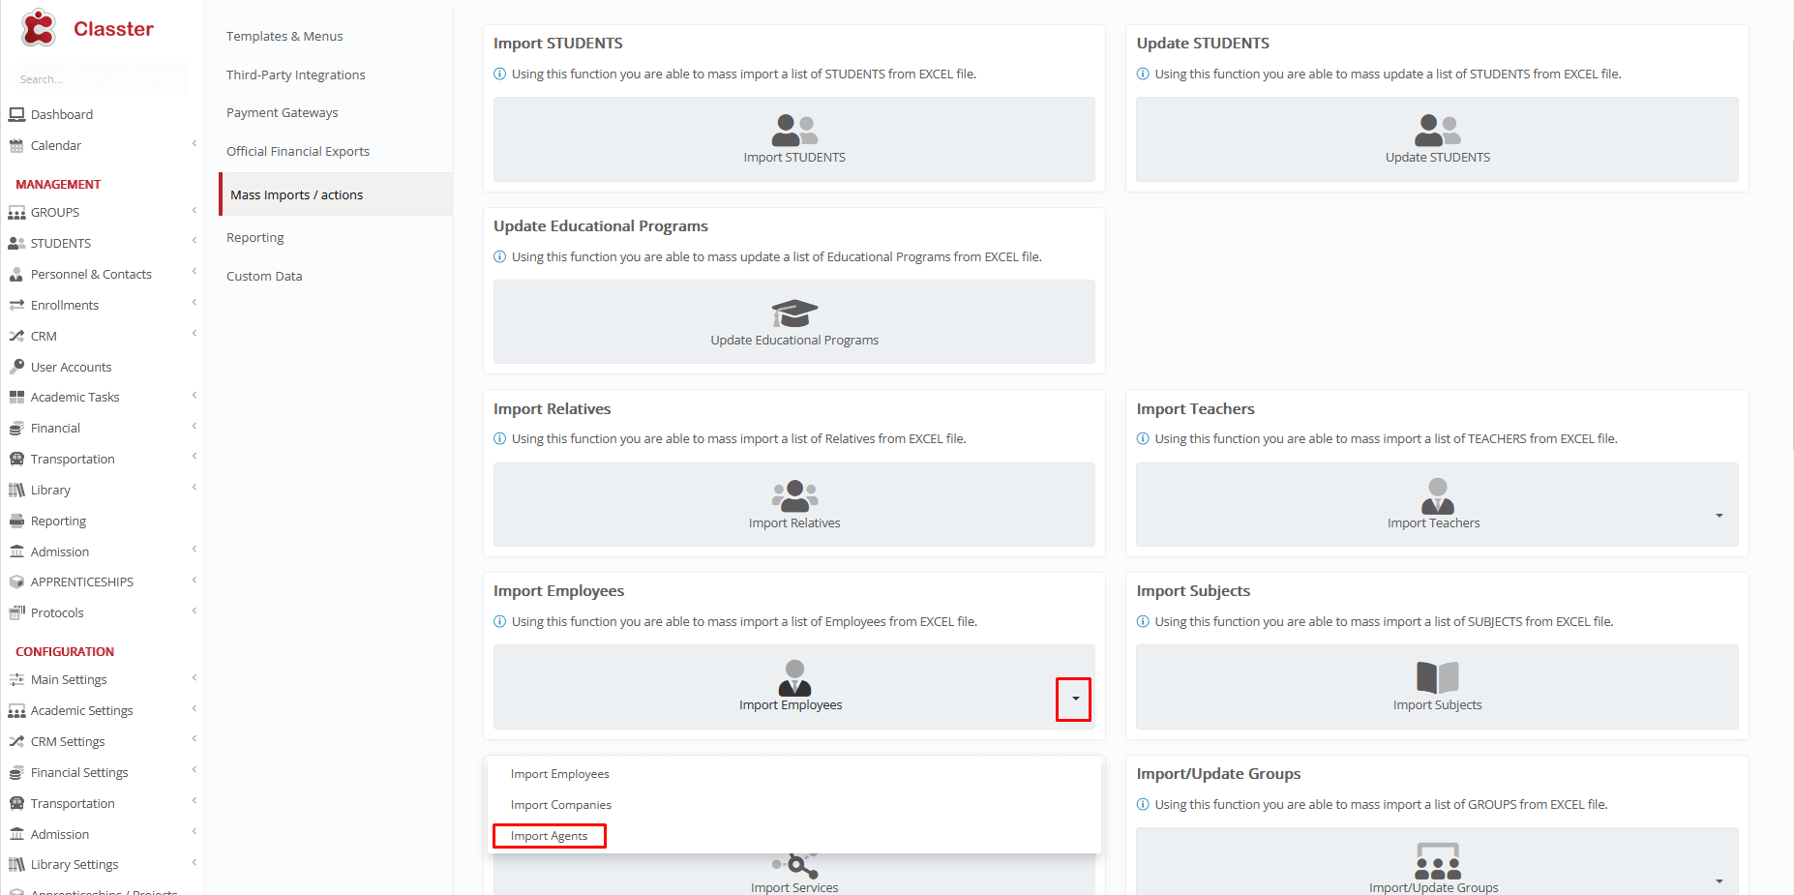The image size is (1794, 895).
Task: Open User Accounts in sidebar
Action: click(71, 367)
